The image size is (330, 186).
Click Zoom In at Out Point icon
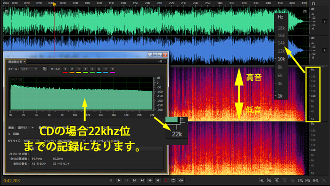[x=308, y=180]
